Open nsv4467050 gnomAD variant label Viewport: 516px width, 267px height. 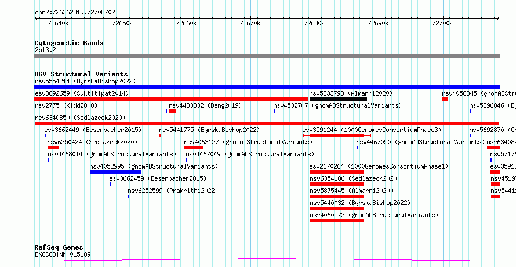(x=420, y=142)
